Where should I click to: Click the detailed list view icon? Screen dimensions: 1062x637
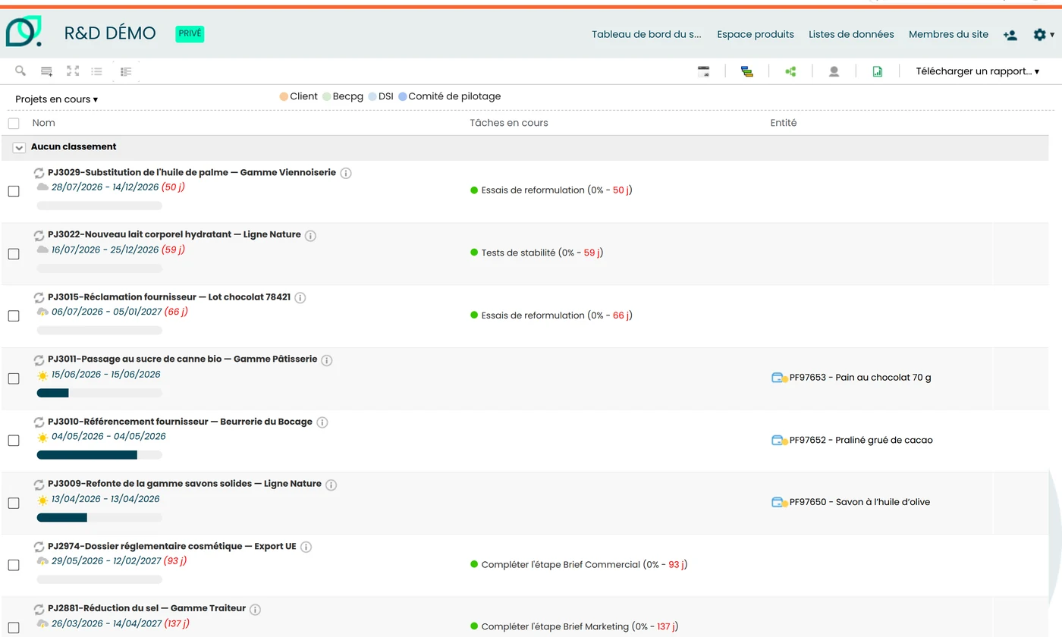pos(126,71)
